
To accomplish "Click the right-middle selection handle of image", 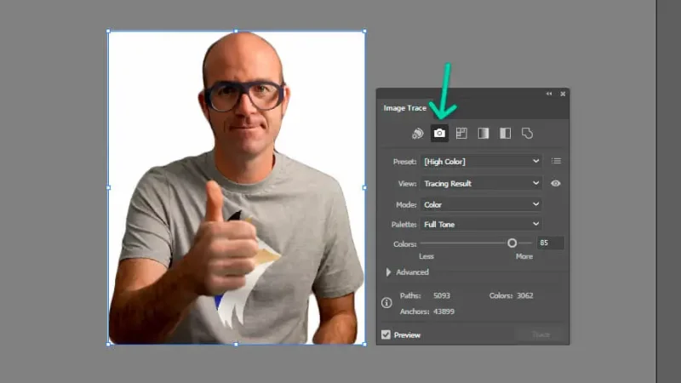I will 364,187.
